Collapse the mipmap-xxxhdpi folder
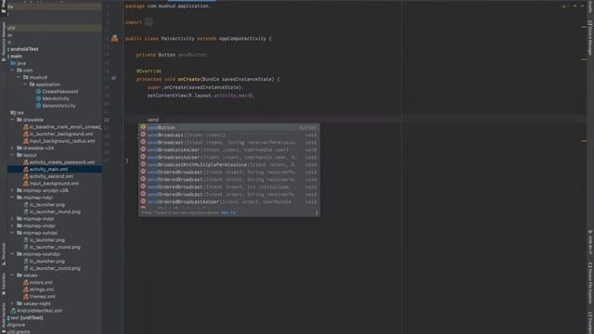This screenshot has width=594, height=334. [x=12, y=253]
